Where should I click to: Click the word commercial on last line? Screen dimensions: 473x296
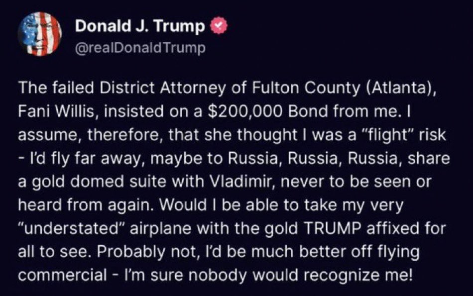click(62, 275)
